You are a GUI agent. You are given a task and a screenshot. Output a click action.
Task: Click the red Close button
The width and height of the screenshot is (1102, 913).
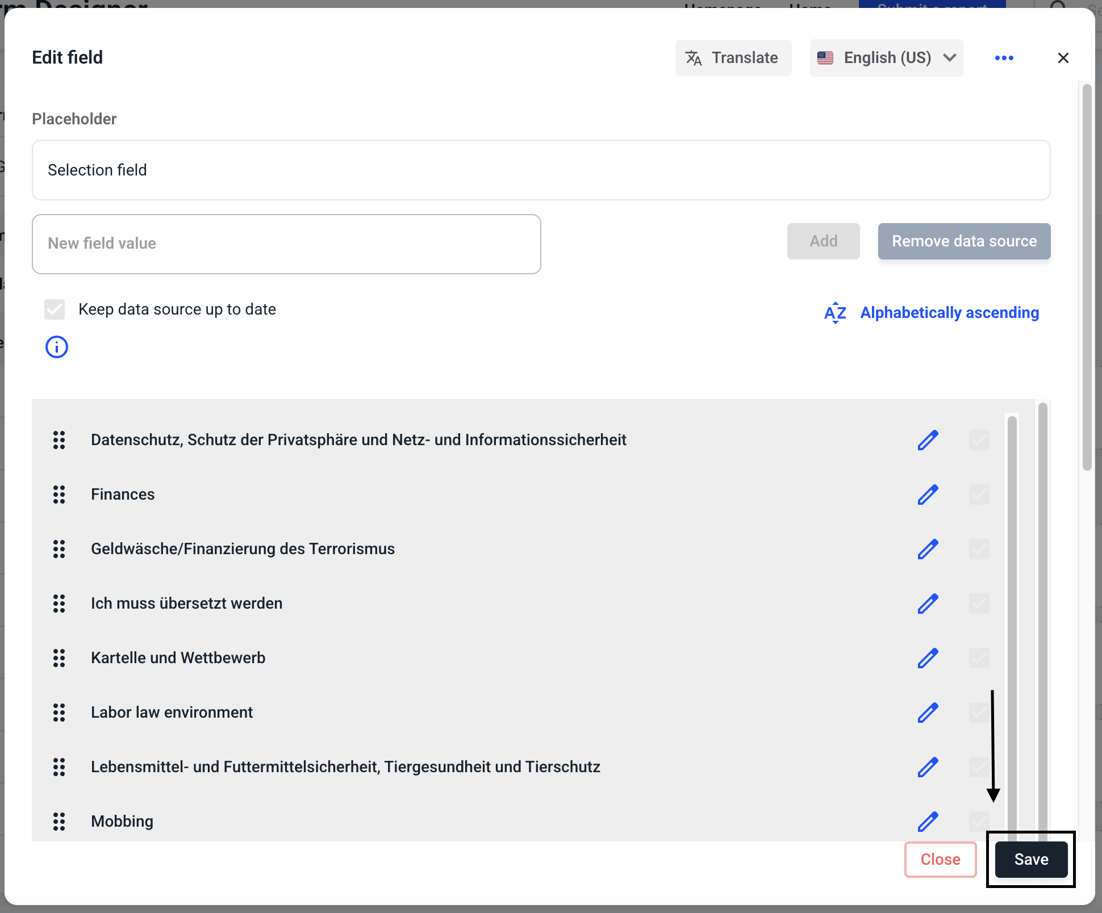940,859
